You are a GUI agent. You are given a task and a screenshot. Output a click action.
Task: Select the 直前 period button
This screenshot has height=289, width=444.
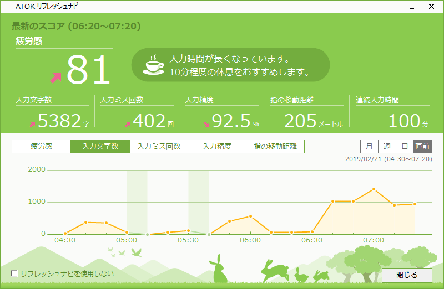point(422,146)
